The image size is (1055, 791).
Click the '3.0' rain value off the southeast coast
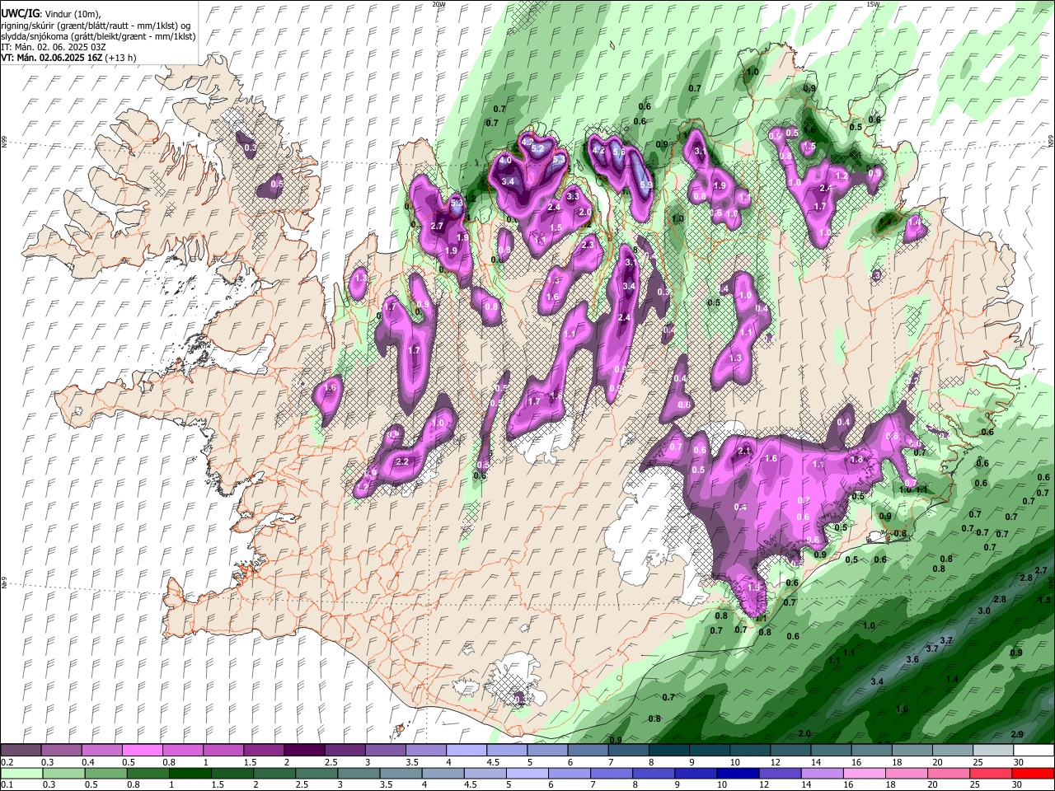984,611
